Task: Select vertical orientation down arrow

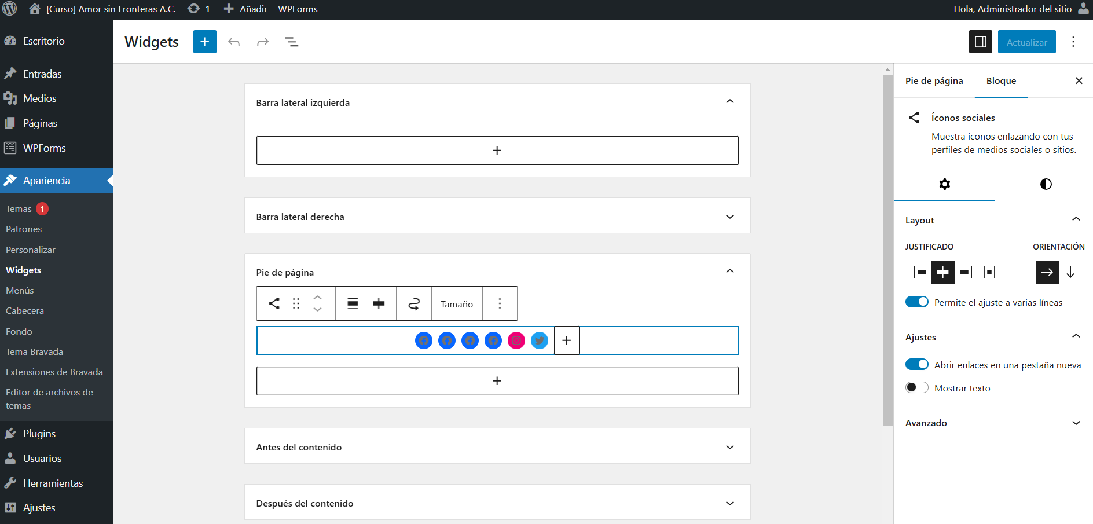Action: coord(1070,272)
